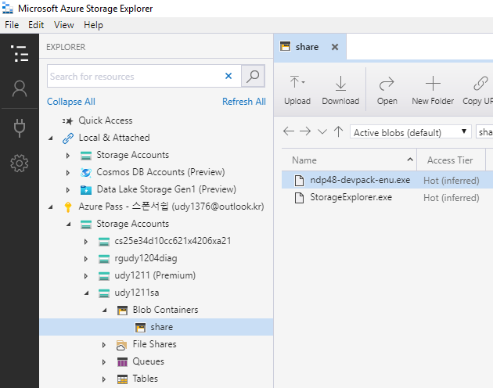
Task: Click the Cosmos DB Accounts icon
Action: click(86, 172)
